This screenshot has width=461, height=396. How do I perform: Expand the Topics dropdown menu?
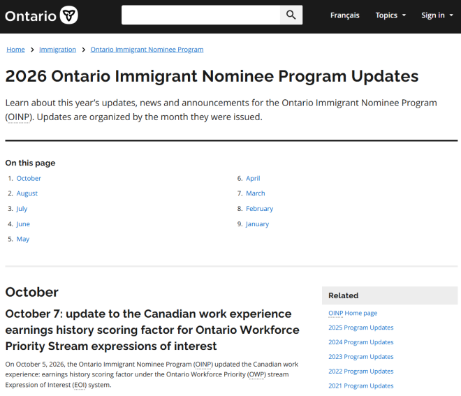(x=390, y=15)
